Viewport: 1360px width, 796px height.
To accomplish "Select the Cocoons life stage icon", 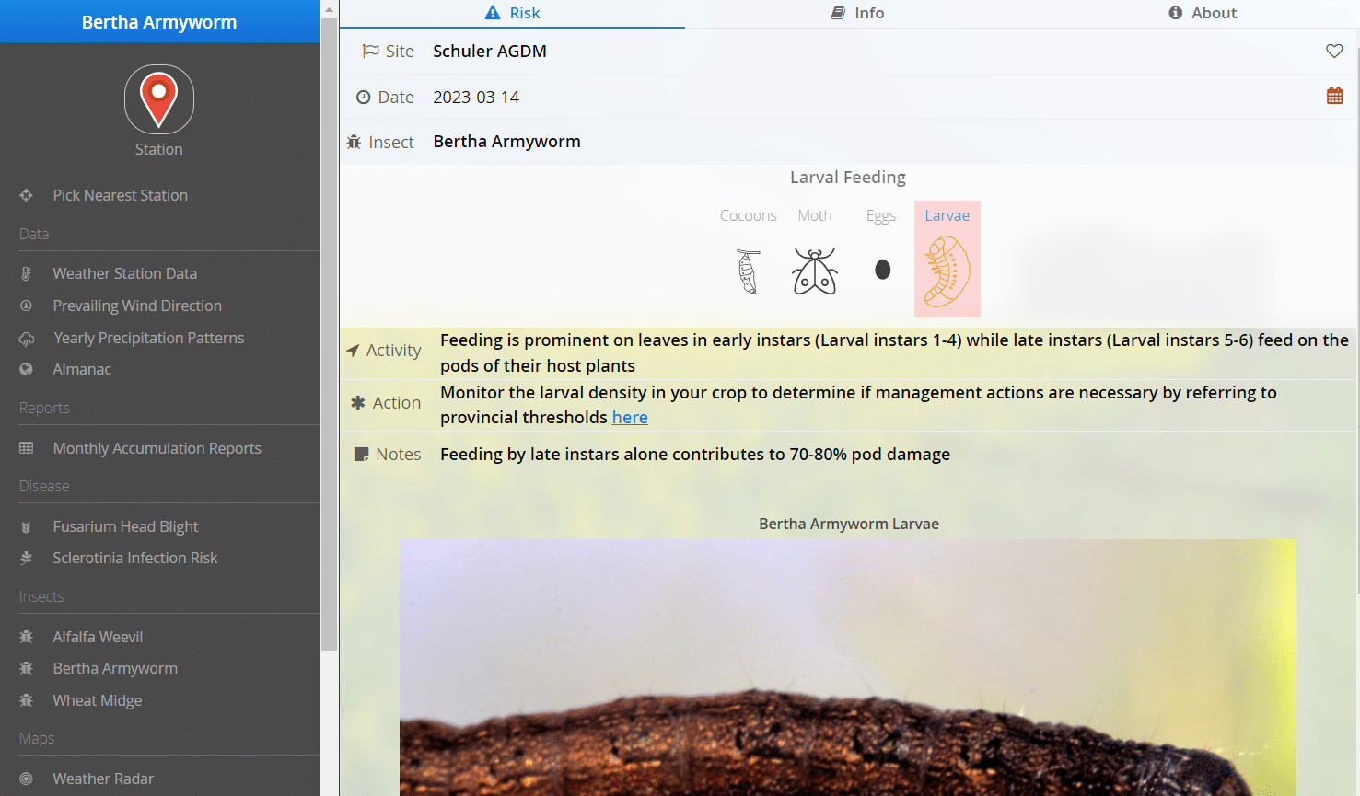I will point(749,271).
